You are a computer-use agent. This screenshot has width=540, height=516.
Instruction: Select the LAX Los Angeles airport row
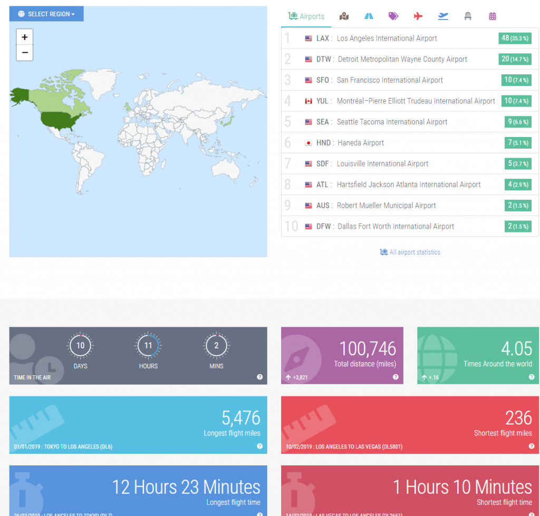click(387, 38)
